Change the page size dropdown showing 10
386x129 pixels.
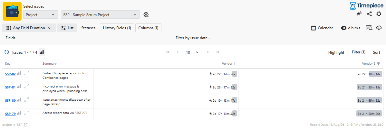[x=192, y=52]
